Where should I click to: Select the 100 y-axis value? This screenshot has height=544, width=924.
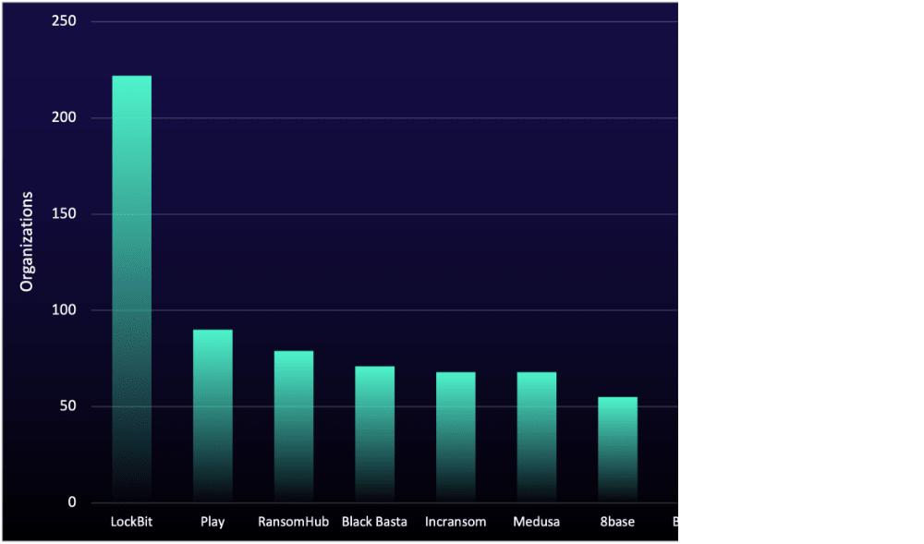64,309
